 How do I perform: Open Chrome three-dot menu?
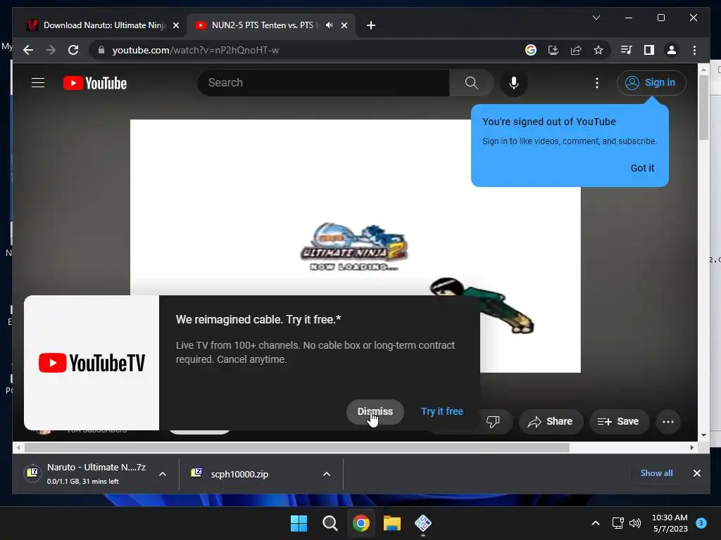(x=694, y=50)
